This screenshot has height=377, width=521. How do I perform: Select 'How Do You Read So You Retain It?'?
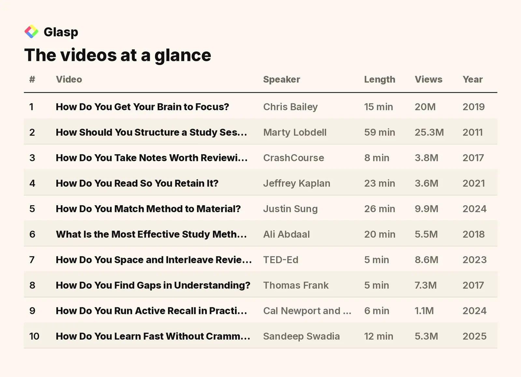137,183
